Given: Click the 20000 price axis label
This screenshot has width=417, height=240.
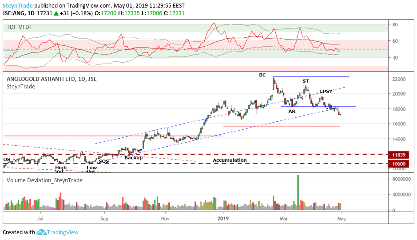Looking at the screenshot, I should tap(399, 94).
